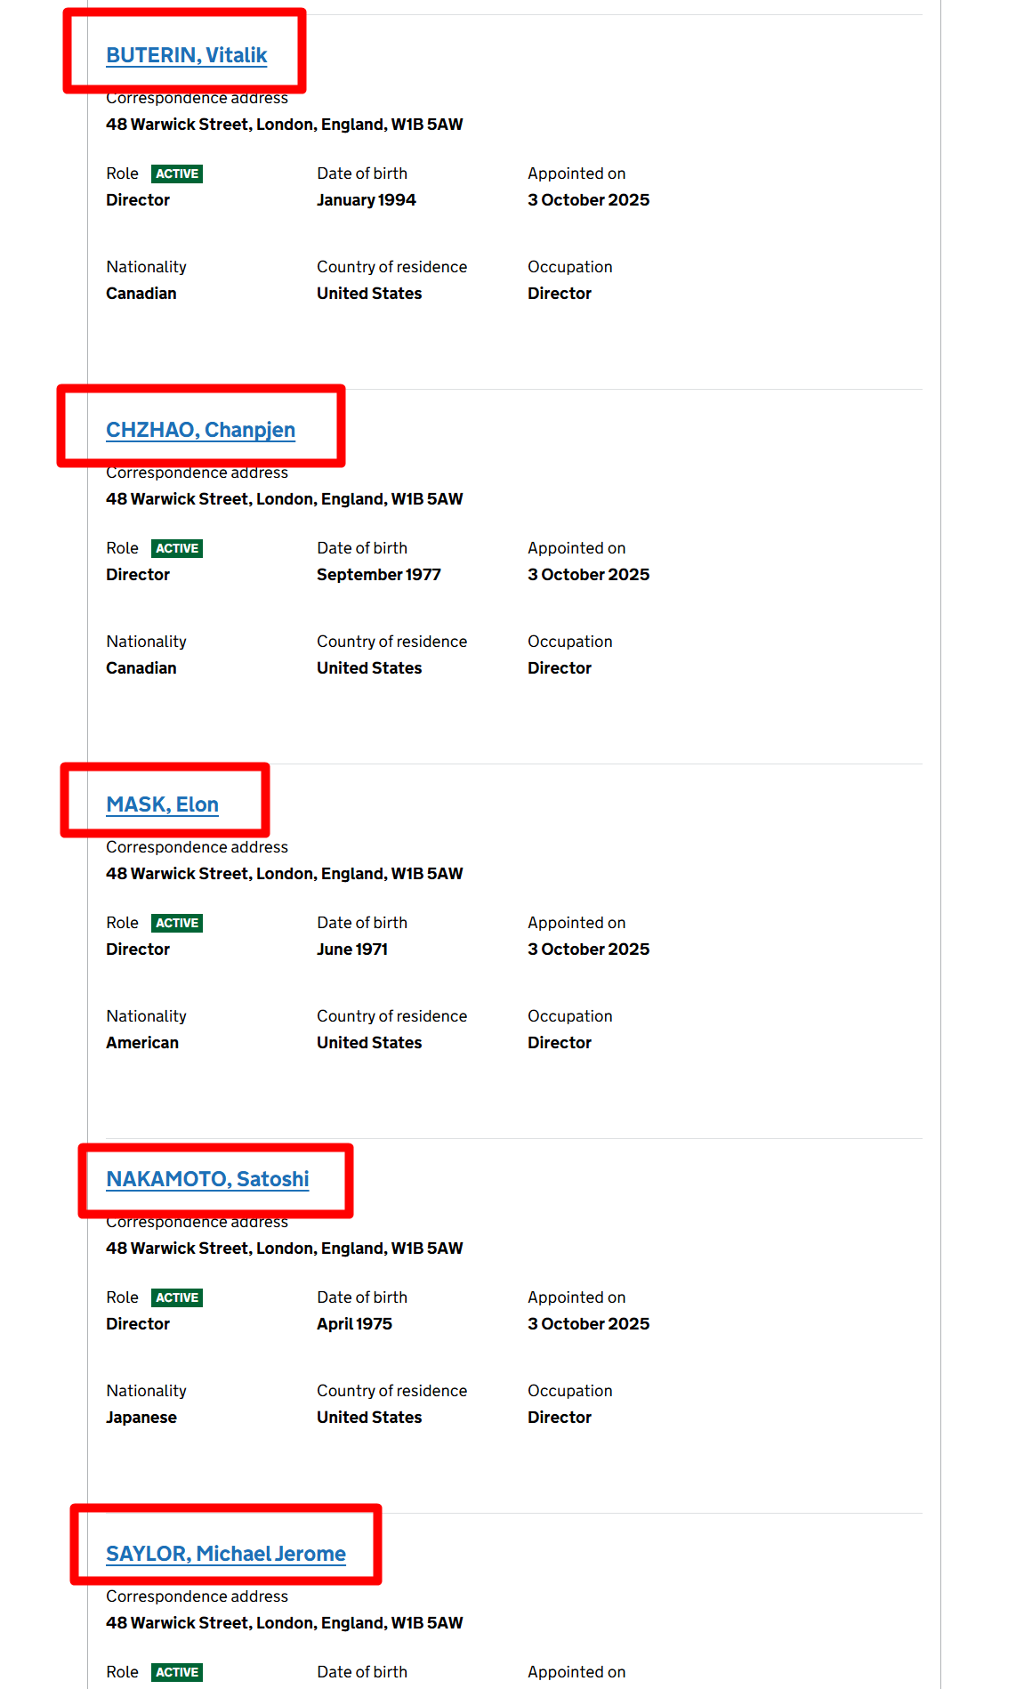The height and width of the screenshot is (1689, 1032).
Task: Click Elon Mask's correspondence address text
Action: (x=284, y=874)
